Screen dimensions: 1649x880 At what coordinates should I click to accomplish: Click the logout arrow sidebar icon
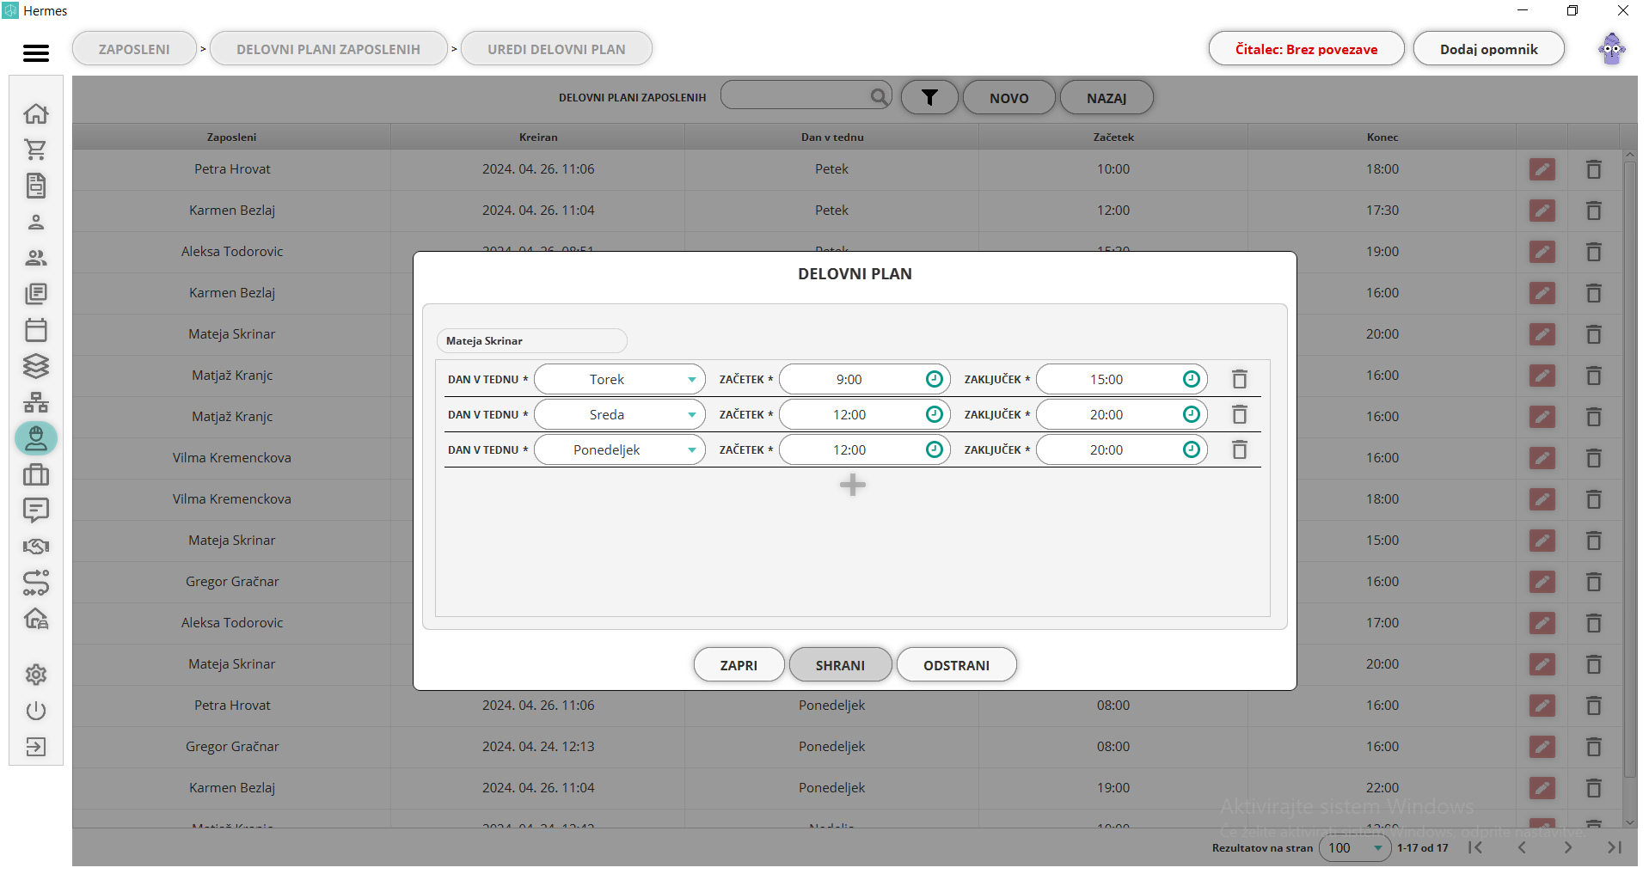pyautogui.click(x=36, y=747)
